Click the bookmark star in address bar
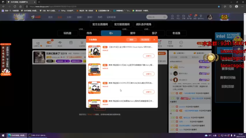Viewport: 246px width, 138px height. click(x=219, y=6)
